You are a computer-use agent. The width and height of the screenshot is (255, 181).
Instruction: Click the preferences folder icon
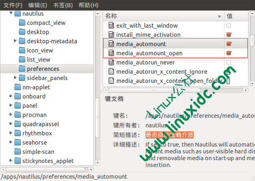tap(22, 69)
